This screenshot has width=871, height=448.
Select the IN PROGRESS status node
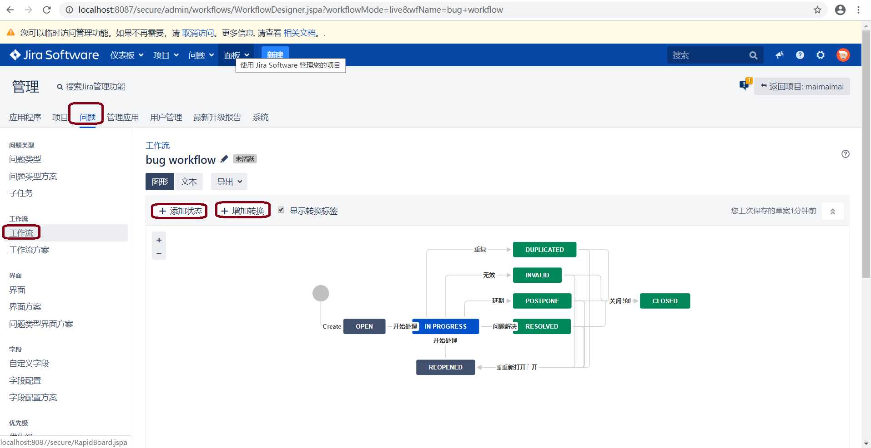pos(446,326)
